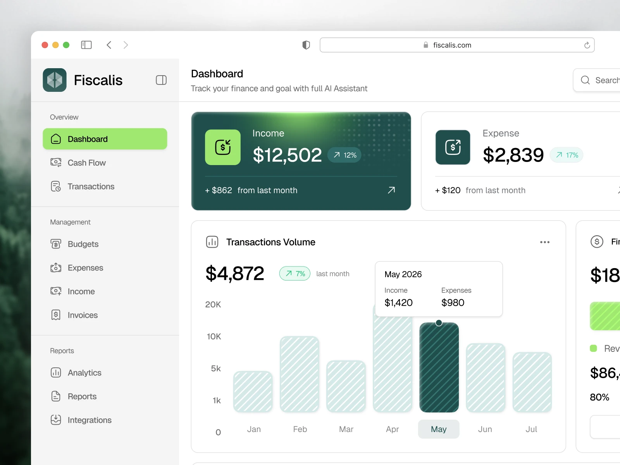Select the dark May bar
Image resolution: width=620 pixels, height=465 pixels.
tap(439, 367)
